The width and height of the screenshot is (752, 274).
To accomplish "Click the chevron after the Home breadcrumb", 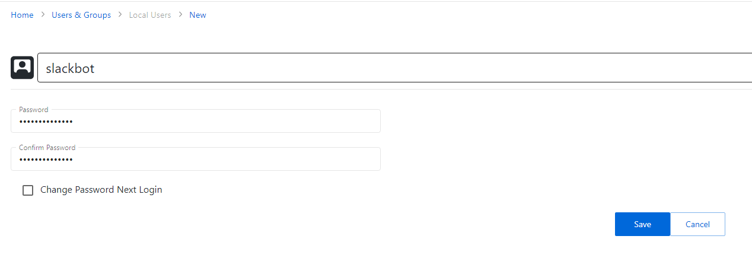I will pos(43,15).
